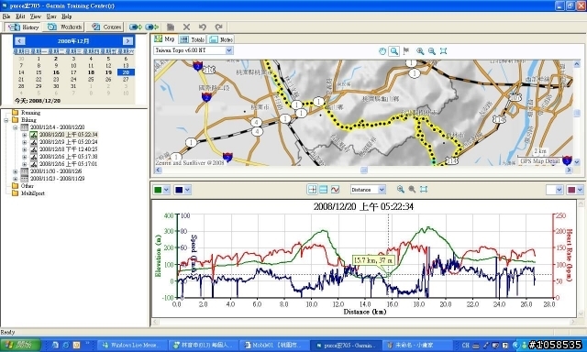Click the redo arrow toolbar icon
The width and height of the screenshot is (587, 352).
point(218,27)
